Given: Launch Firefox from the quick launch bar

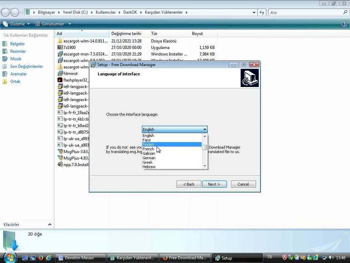Looking at the screenshot, I should [40, 258].
